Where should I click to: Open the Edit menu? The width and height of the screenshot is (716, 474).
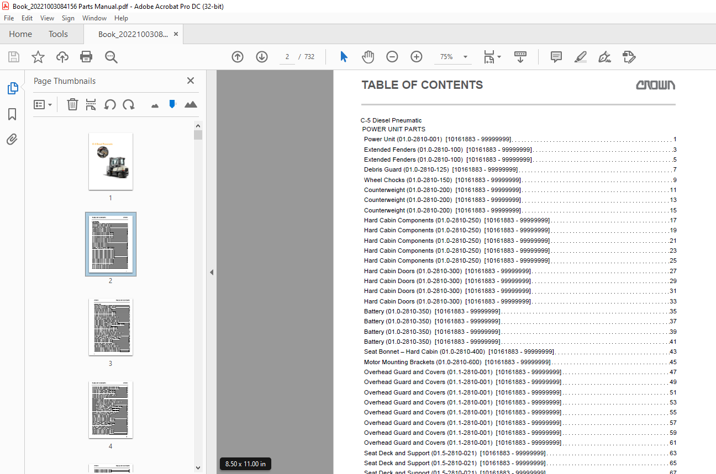tap(27, 18)
